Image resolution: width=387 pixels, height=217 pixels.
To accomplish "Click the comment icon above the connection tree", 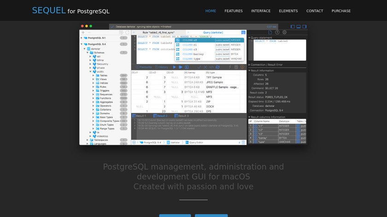I will (121, 33).
